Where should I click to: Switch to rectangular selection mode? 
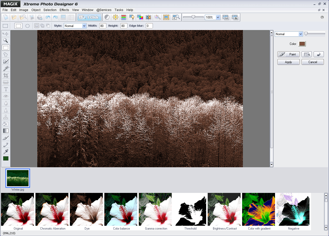[18, 26]
